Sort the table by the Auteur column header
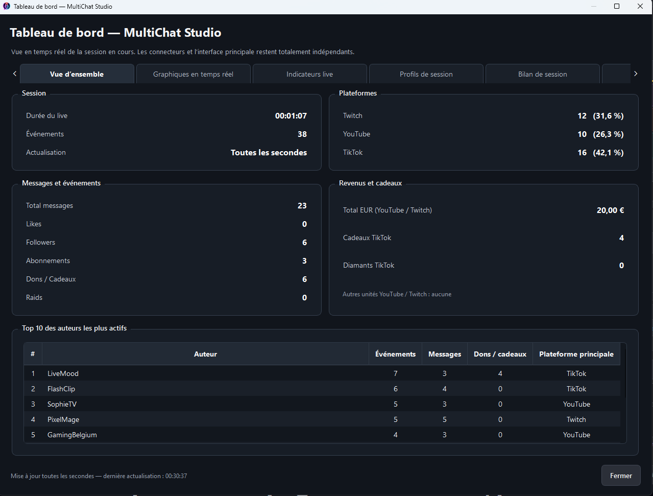 pos(206,354)
